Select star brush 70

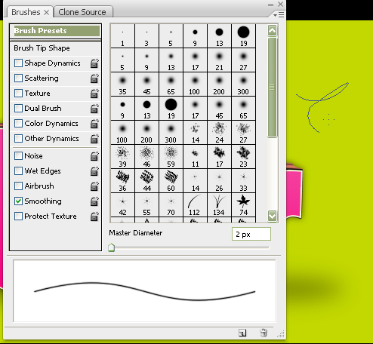171,205
